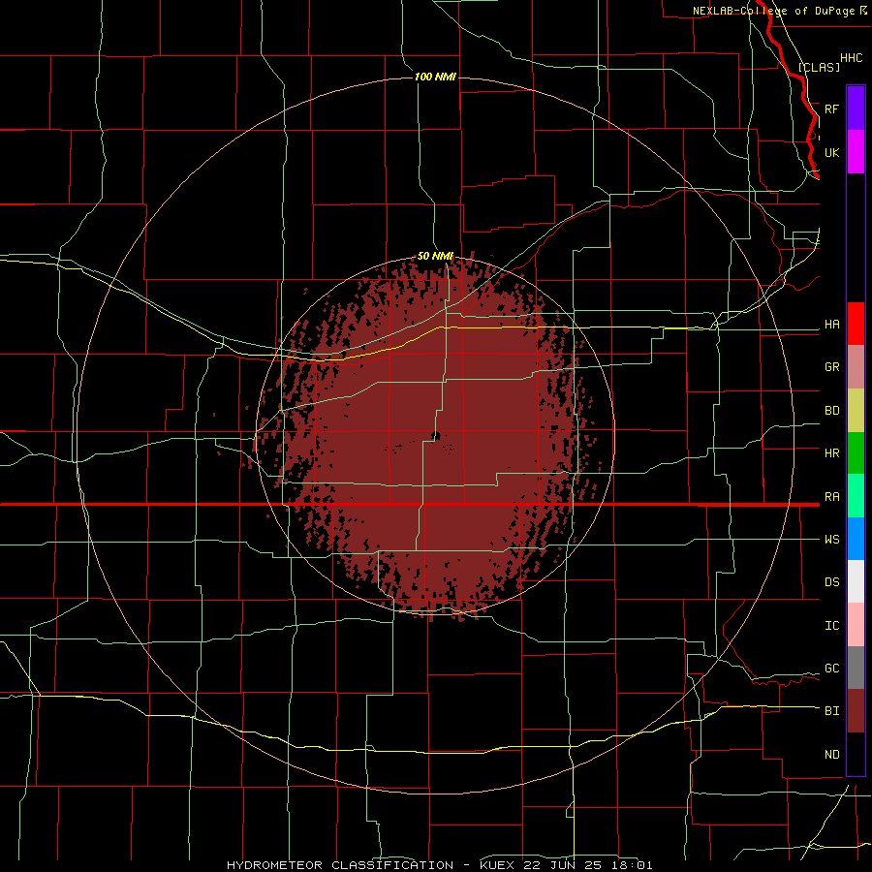
Task: Click the HYDROMETEOR CLASSIFICATION title text
Action: (x=340, y=865)
